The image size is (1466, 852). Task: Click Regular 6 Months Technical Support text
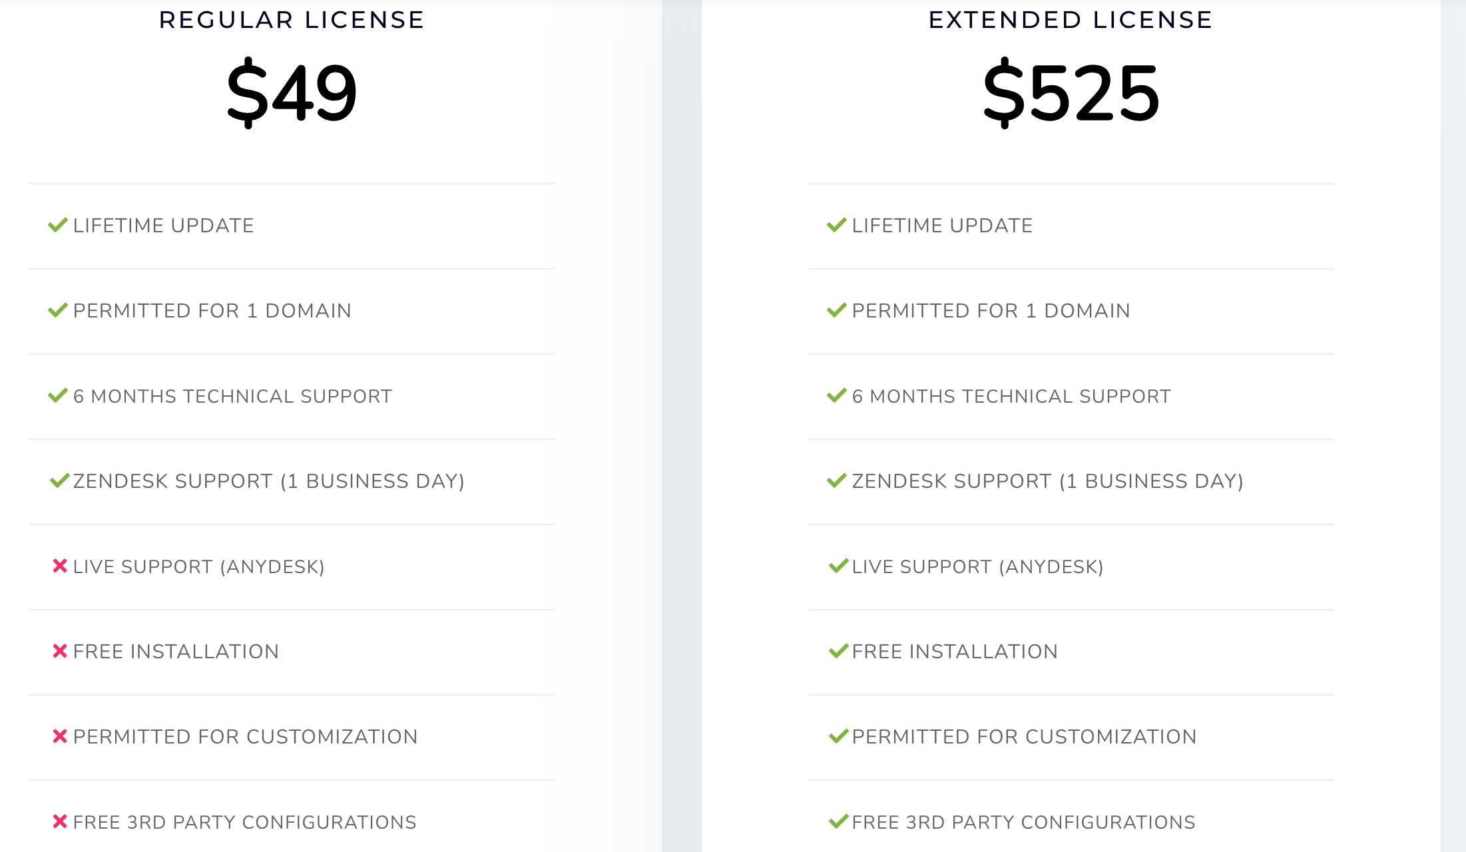tap(232, 396)
